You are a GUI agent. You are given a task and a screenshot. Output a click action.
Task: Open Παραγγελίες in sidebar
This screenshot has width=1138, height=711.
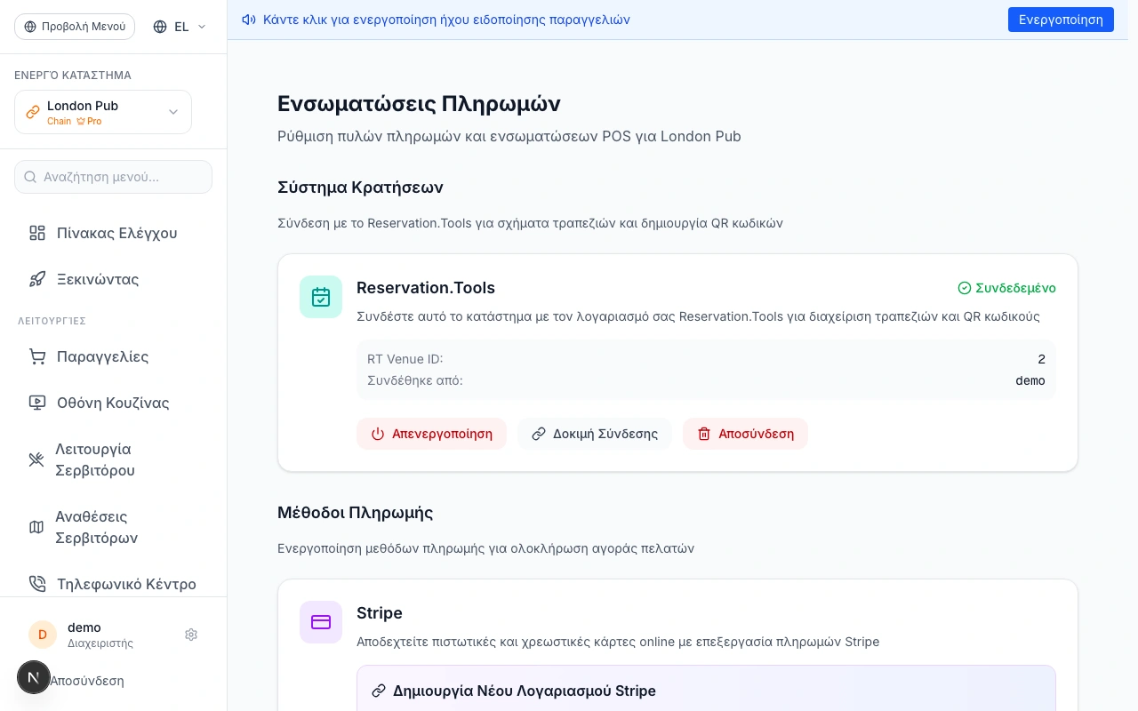click(114, 356)
